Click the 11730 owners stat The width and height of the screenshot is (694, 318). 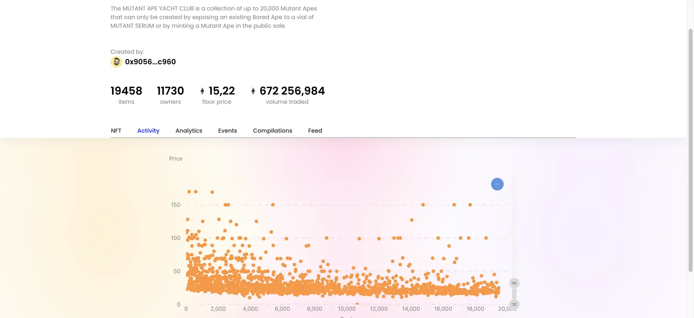[170, 91]
